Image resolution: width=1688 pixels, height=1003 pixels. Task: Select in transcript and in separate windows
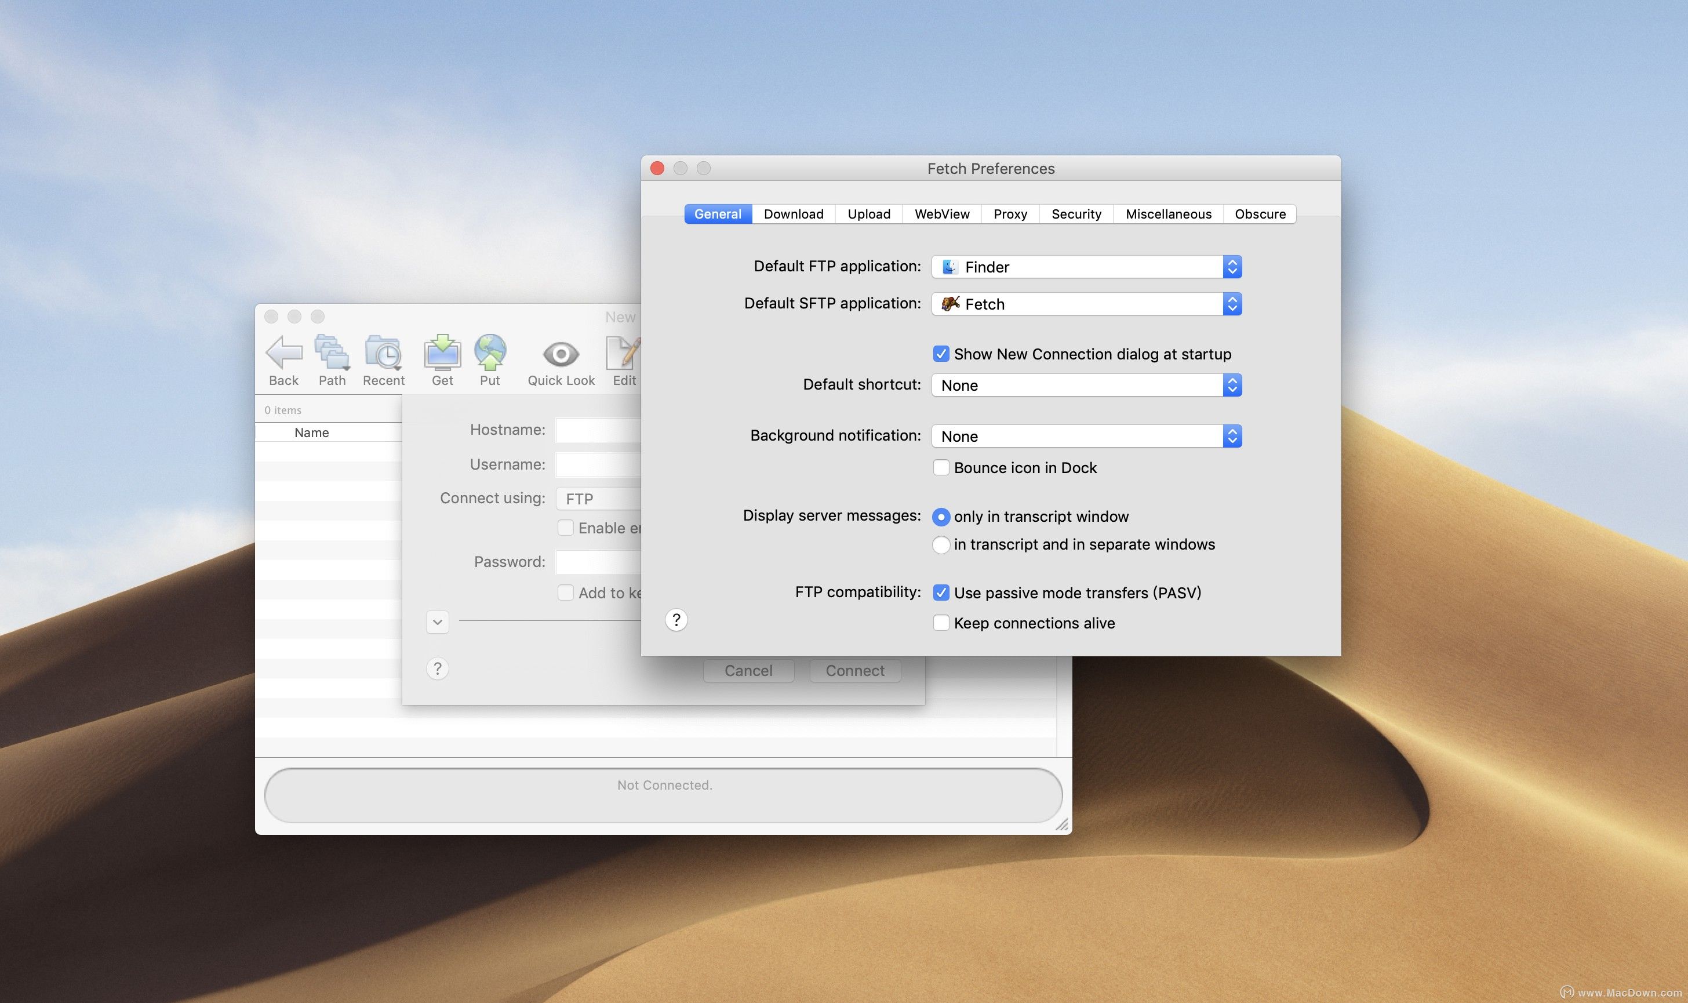pyautogui.click(x=940, y=544)
